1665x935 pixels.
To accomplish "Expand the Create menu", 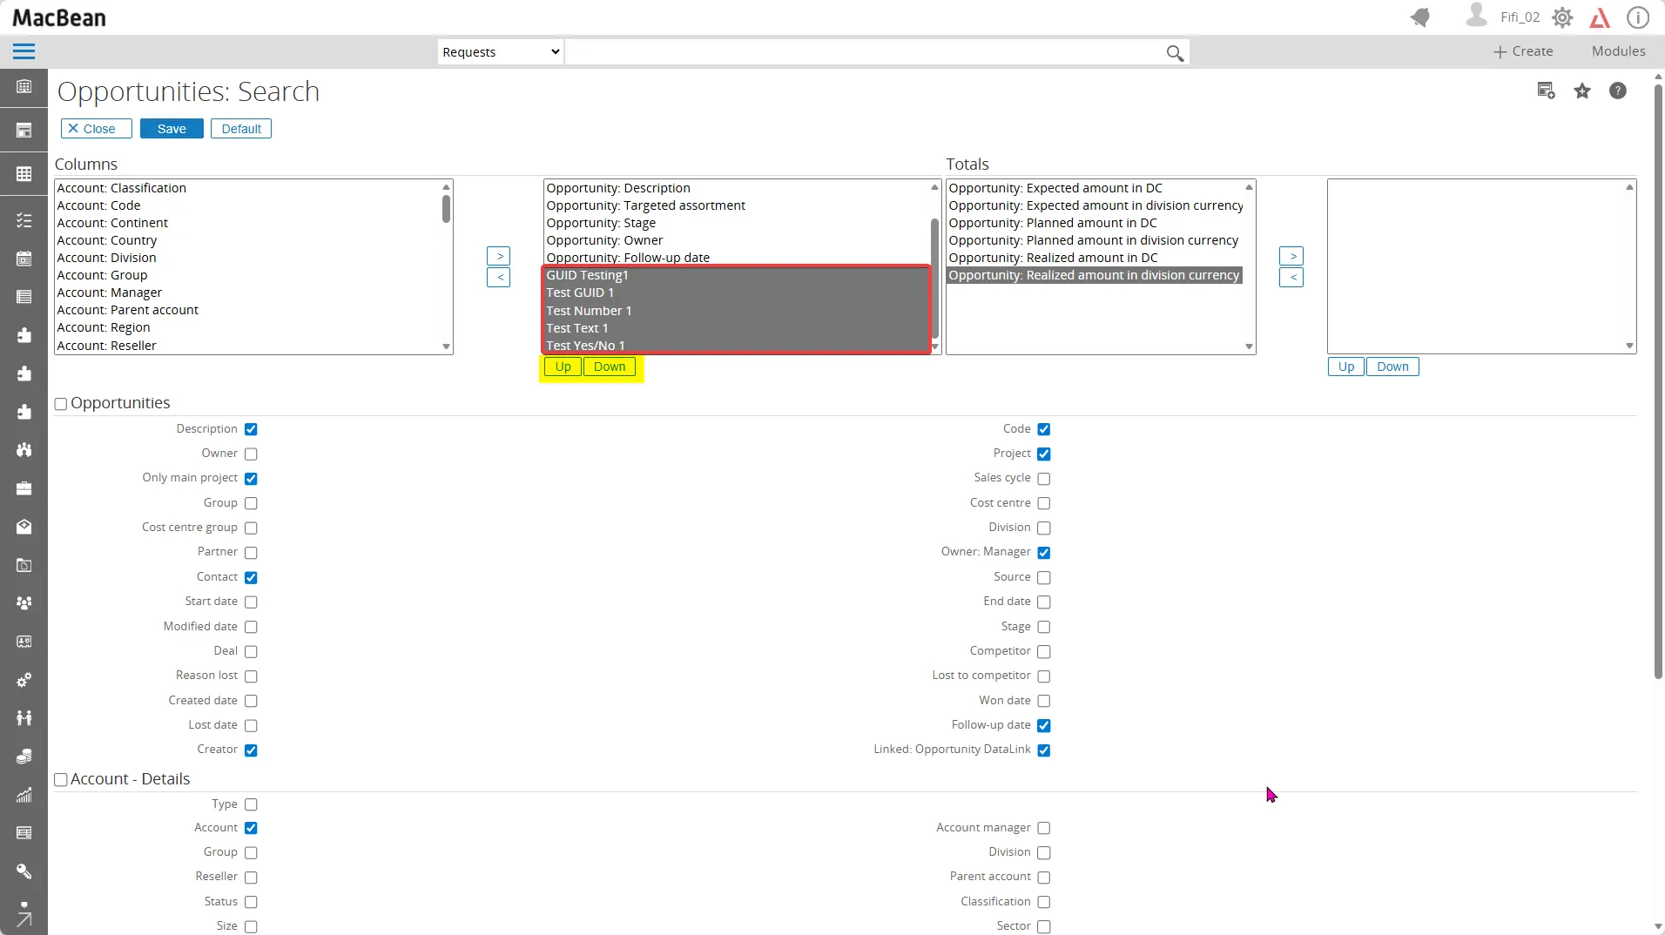I will [1523, 51].
